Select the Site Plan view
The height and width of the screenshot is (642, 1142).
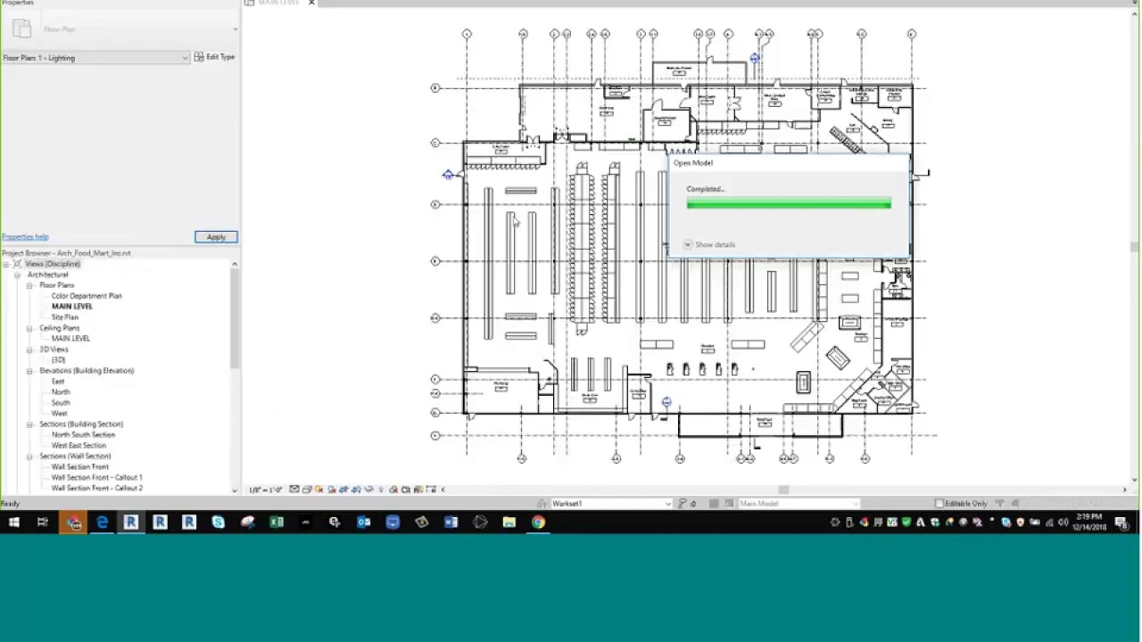point(65,317)
